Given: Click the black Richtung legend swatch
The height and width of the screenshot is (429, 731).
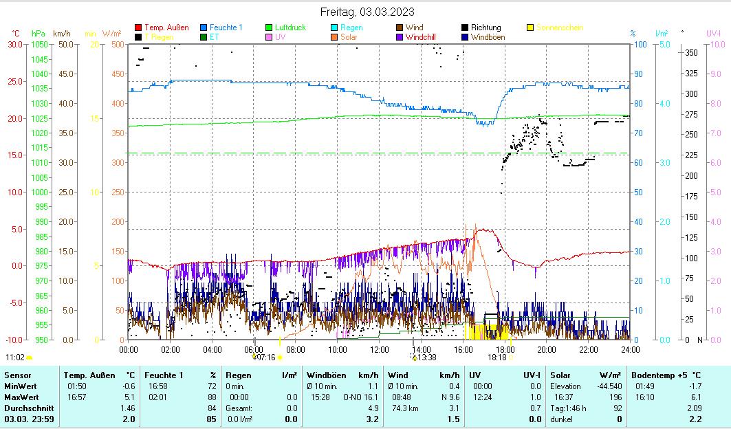Looking at the screenshot, I should click(464, 28).
